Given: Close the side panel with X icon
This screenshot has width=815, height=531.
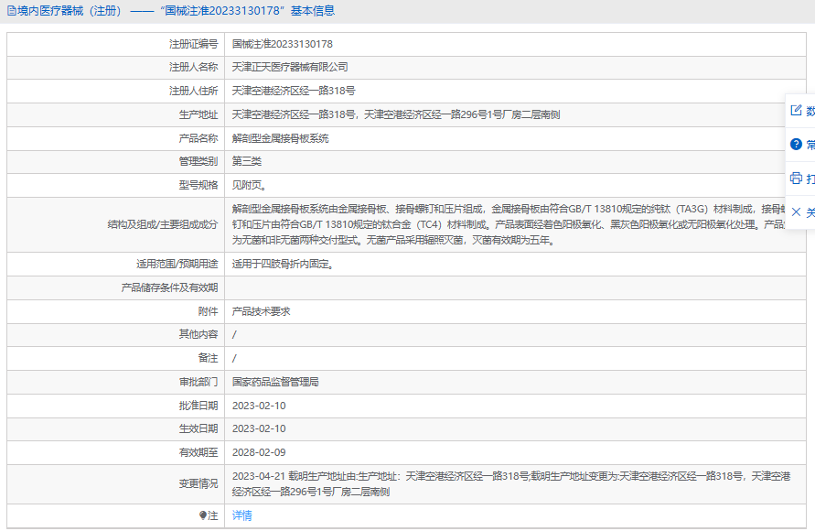Looking at the screenshot, I should click(x=796, y=211).
